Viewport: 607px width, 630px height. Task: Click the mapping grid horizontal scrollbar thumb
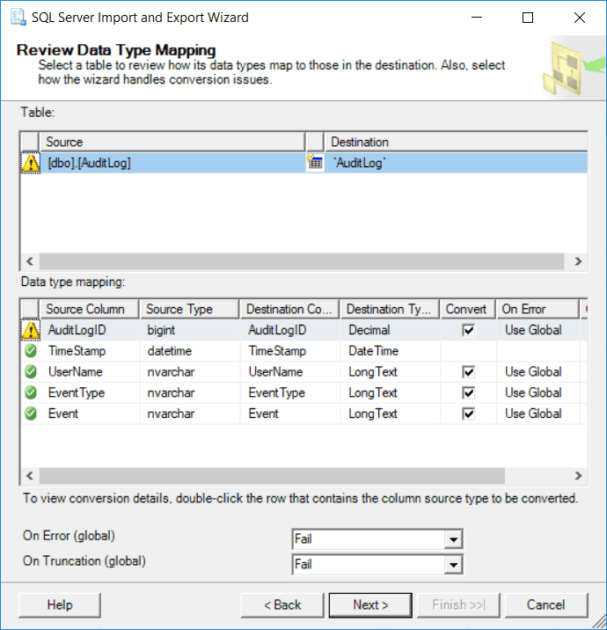click(272, 476)
